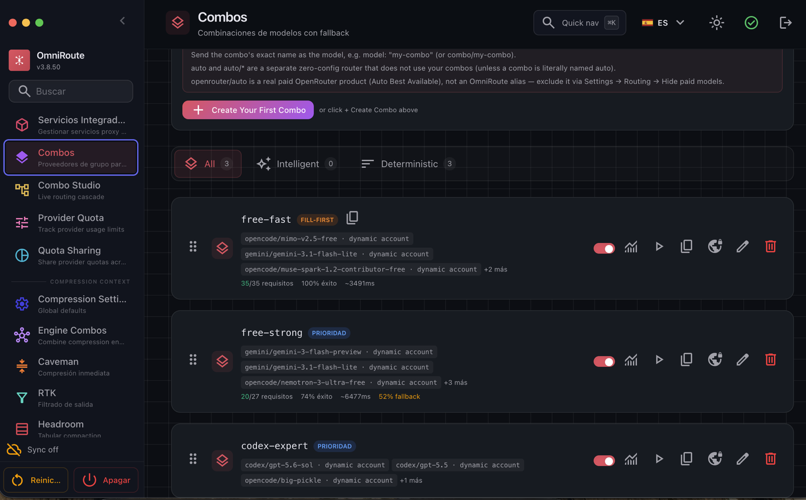This screenshot has height=500, width=806.
Task: Switch to the Intelligent tab
Action: tap(296, 164)
